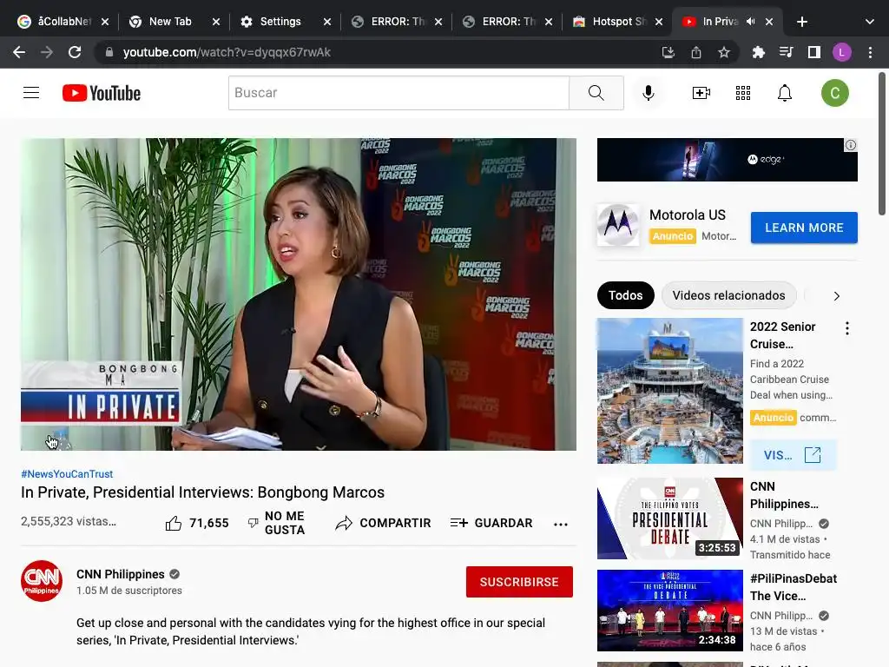Click GUARDAR to save the video
The image size is (889, 667).
491,523
